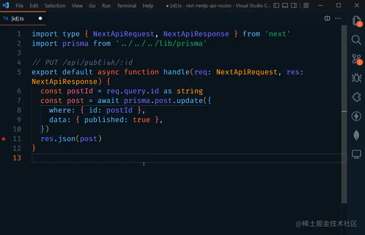This screenshot has width=365, height=235.
Task: Close unsaved [id].ts tab via dot
Action: click(40, 18)
